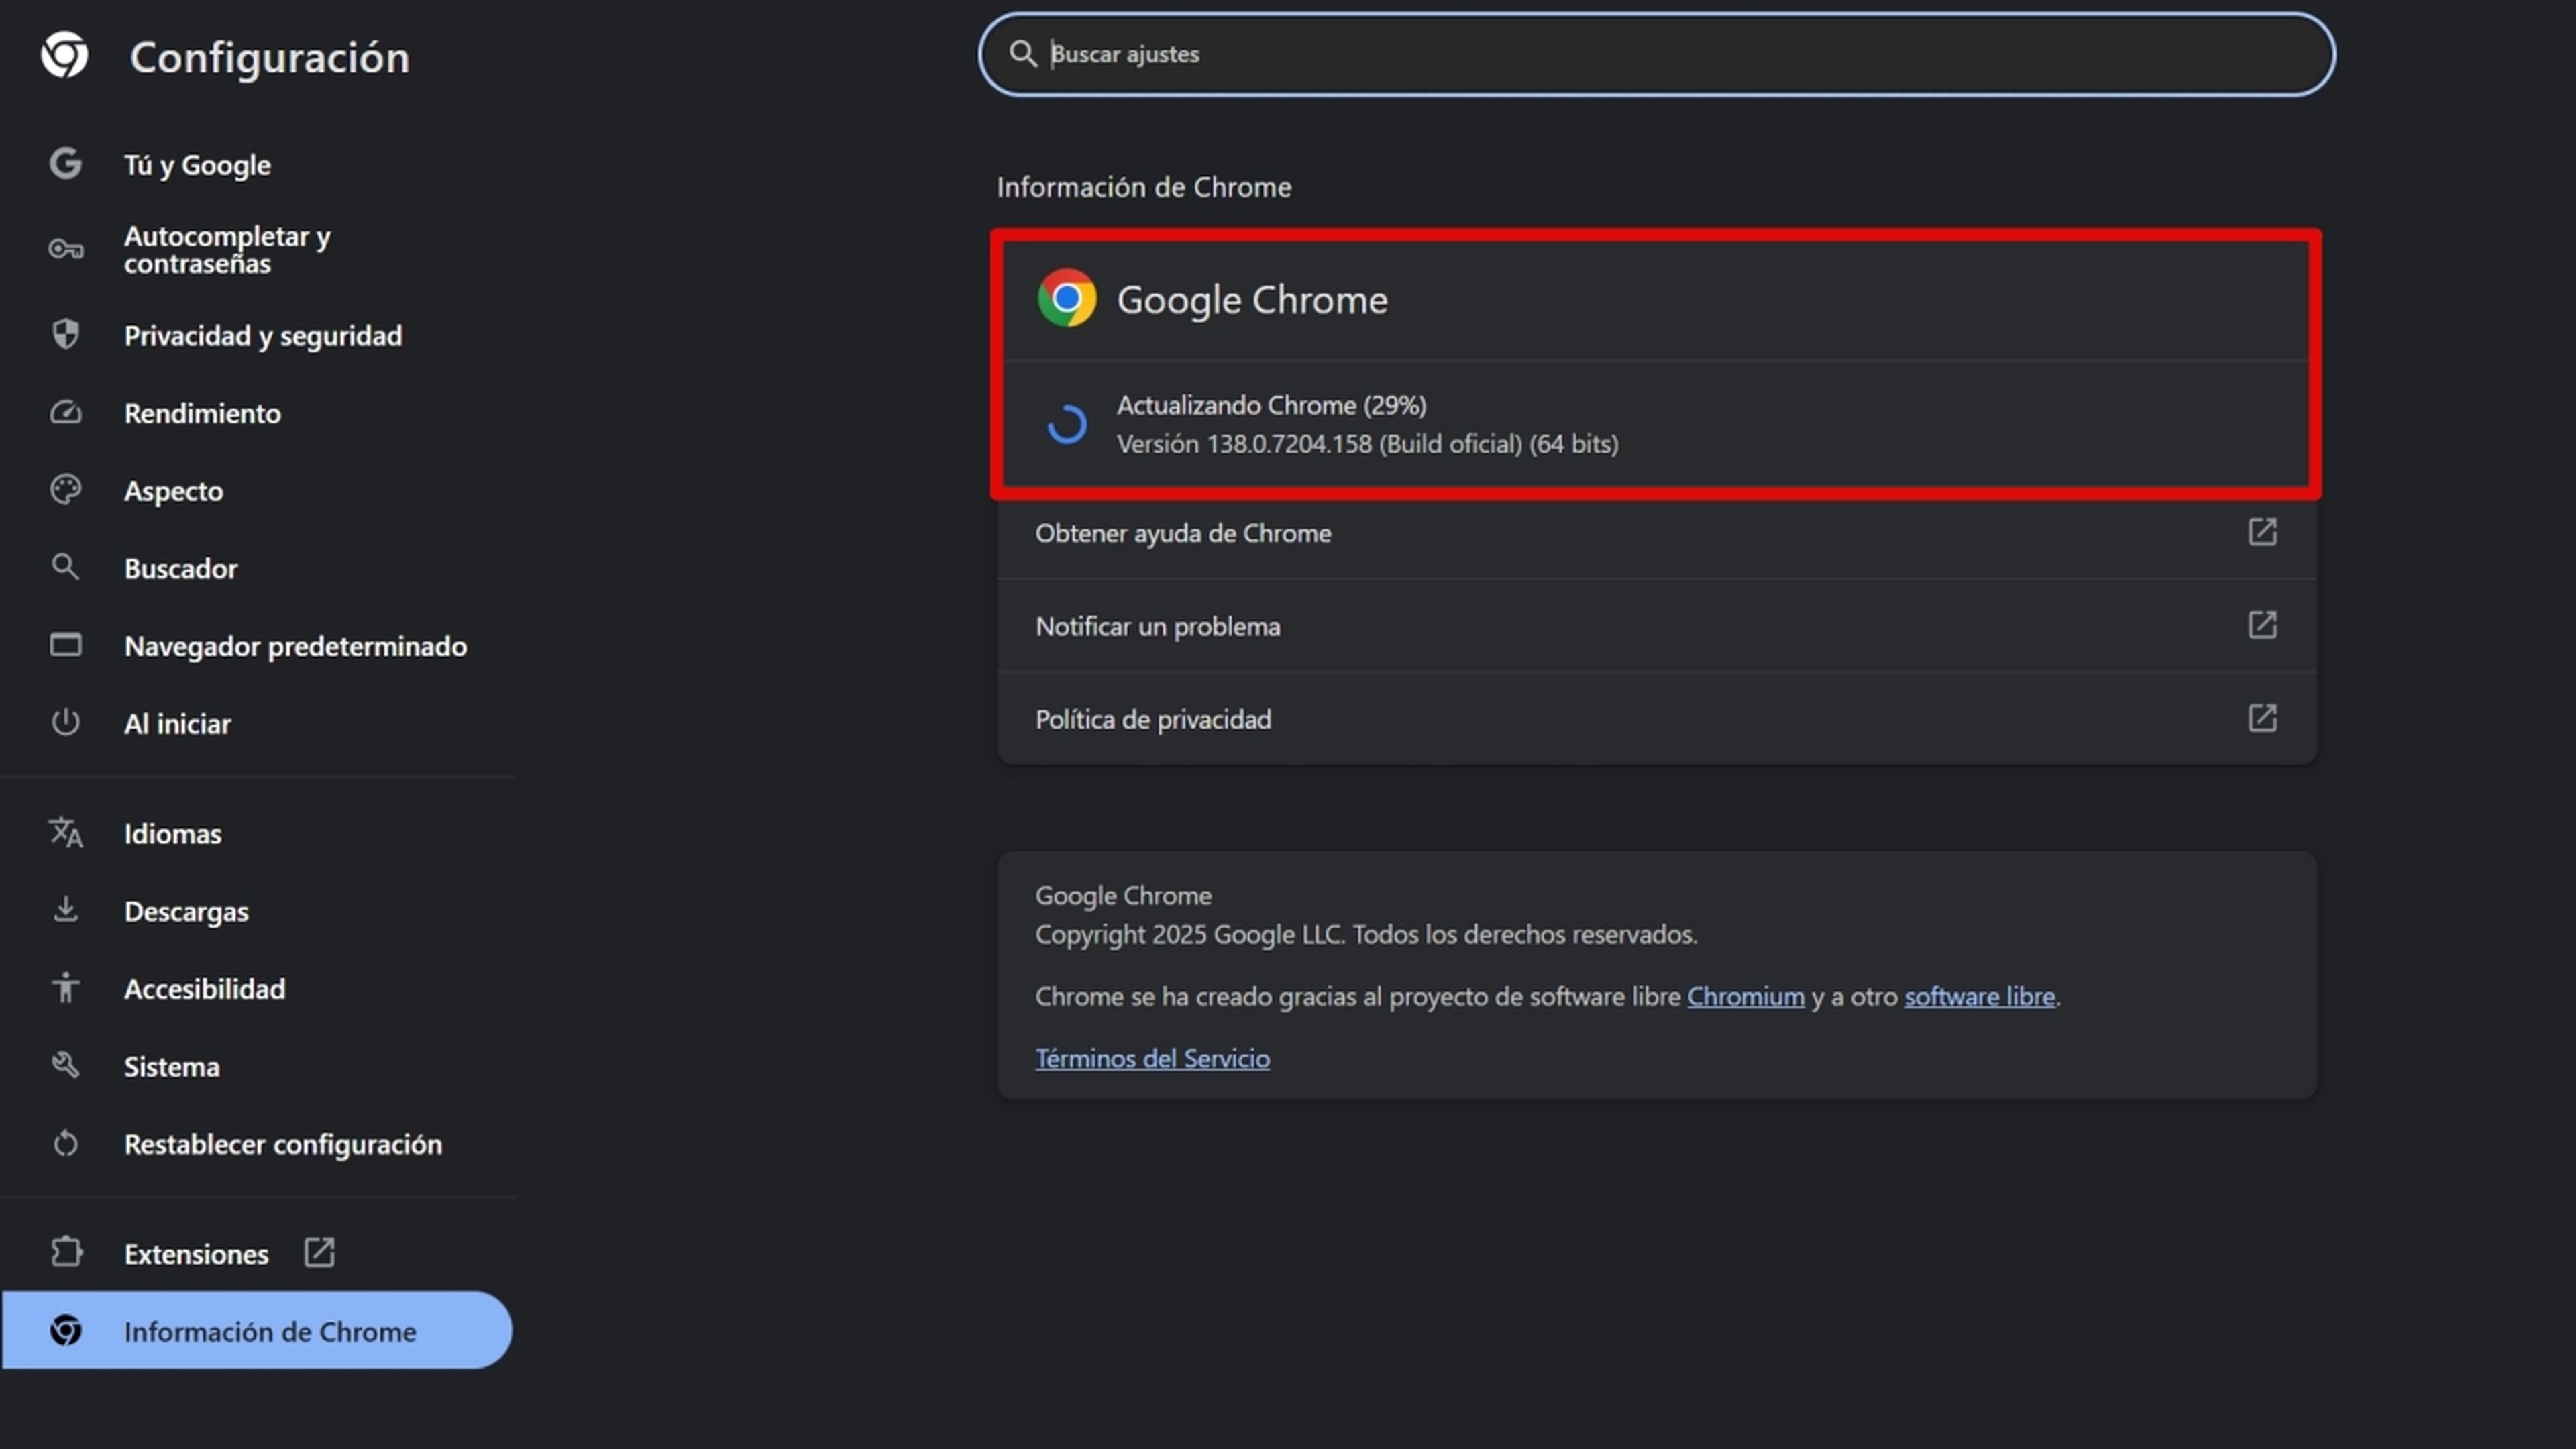Click the Versión 138.0.7204.158 text
2576x1449 pixels.
coord(1367,444)
